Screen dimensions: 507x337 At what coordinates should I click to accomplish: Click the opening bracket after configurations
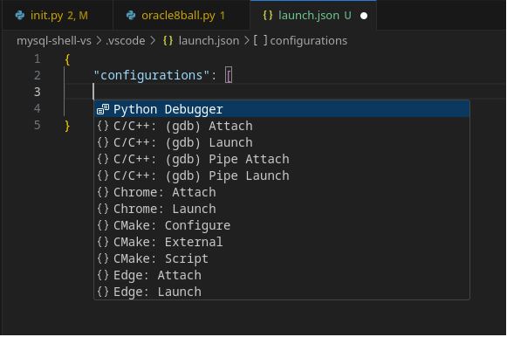[229, 75]
